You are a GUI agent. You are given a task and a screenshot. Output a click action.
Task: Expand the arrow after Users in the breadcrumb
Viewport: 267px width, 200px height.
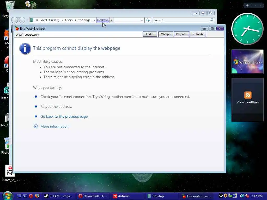click(x=75, y=20)
